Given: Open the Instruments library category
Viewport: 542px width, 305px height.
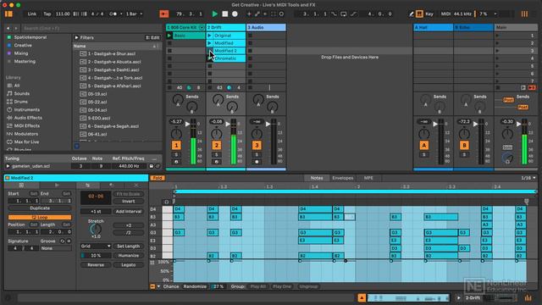Looking at the screenshot, I should 26,109.
